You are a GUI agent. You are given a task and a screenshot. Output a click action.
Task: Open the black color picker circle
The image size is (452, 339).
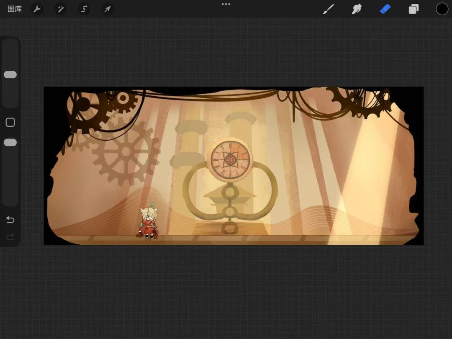pos(442,9)
